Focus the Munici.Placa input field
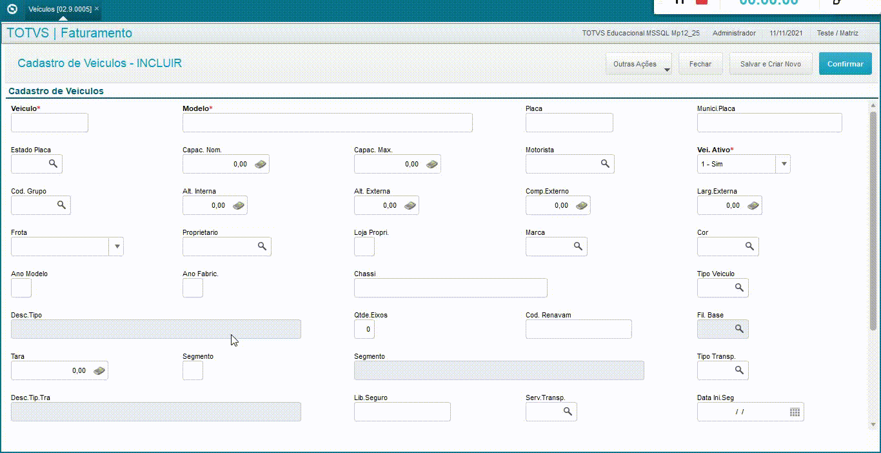This screenshot has width=881, height=453. pos(769,123)
